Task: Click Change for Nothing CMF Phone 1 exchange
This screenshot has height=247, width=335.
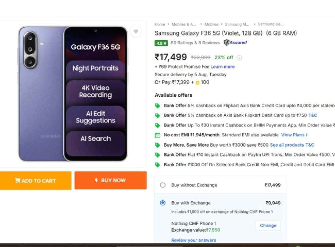Action: 268,225
